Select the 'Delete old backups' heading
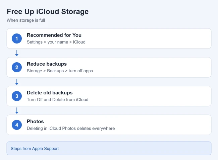 (x=50, y=93)
